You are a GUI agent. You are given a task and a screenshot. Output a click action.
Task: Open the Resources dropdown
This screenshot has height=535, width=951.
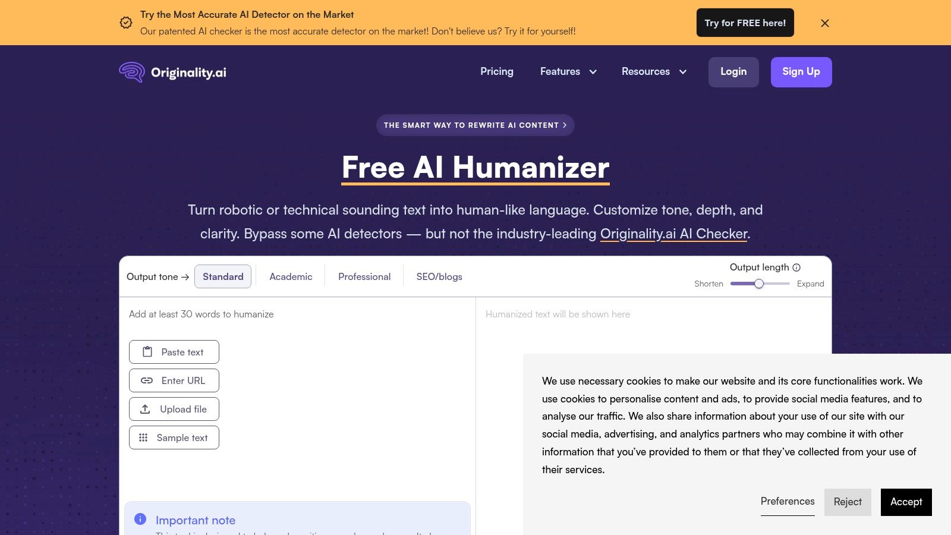point(654,71)
